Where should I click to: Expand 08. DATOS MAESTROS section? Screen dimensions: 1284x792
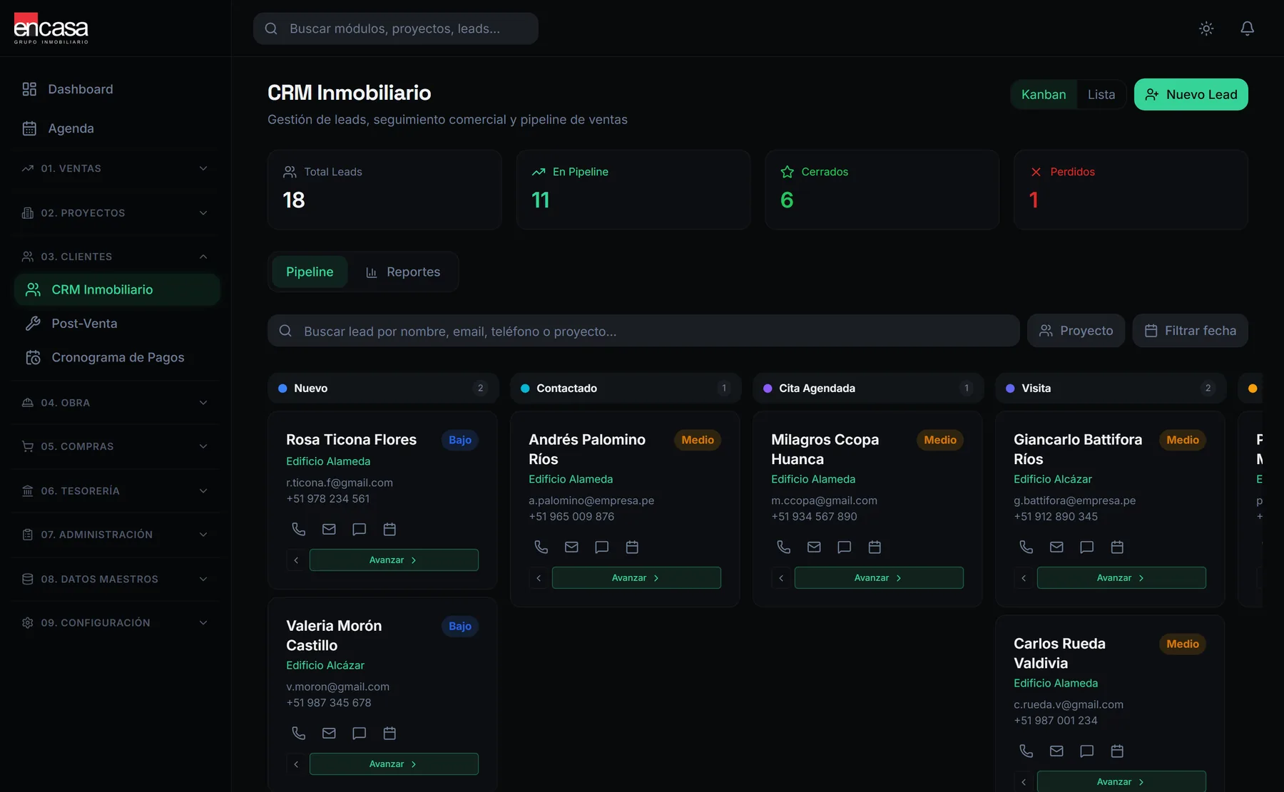coord(116,579)
